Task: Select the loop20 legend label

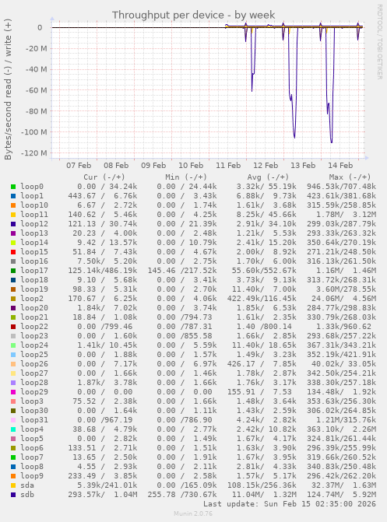Action: coord(34,308)
